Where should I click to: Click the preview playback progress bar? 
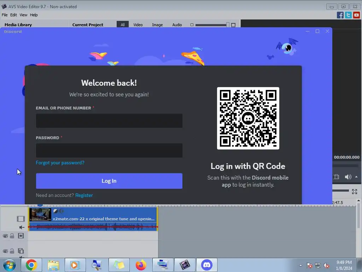coord(346,166)
